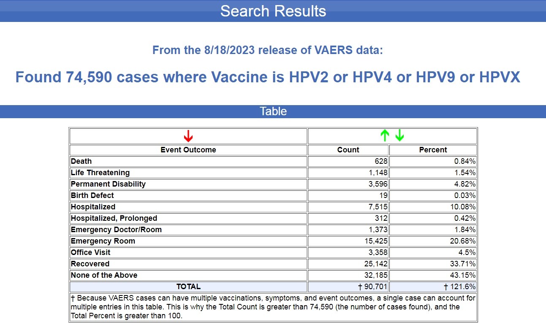The height and width of the screenshot is (336, 546).
Task: Click the TOTAL row label
Action: pyautogui.click(x=188, y=287)
